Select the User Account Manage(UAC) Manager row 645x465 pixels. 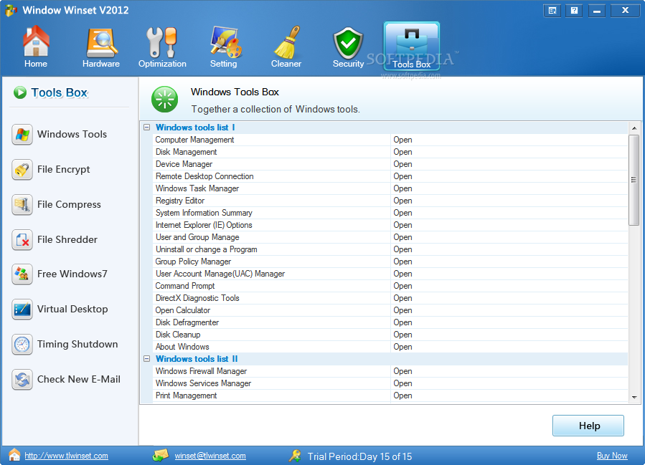390,274
